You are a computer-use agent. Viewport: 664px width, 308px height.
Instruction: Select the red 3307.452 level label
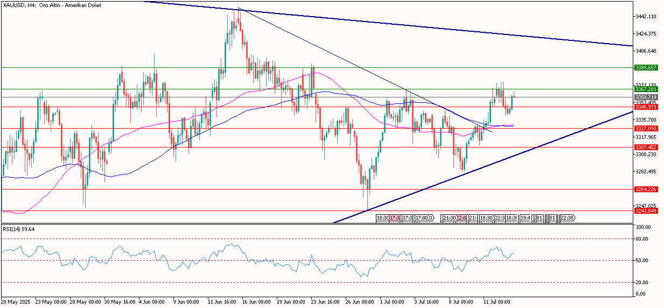tap(645, 147)
